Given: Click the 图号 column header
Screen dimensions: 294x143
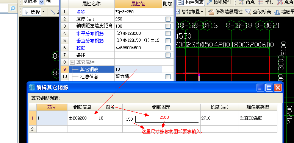Looking at the screenshot, I should point(110,107).
